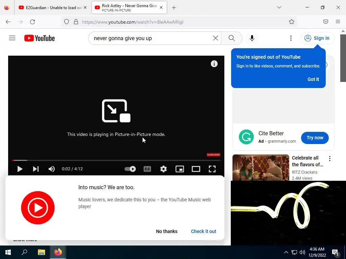The height and width of the screenshot is (259, 346).
Task: Click the page vertical scrollbar thumb
Action: pos(343,58)
